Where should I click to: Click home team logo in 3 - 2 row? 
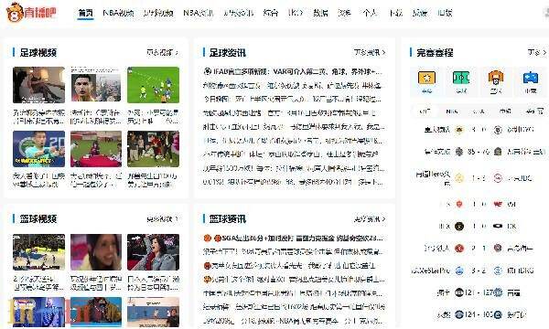(x=459, y=271)
